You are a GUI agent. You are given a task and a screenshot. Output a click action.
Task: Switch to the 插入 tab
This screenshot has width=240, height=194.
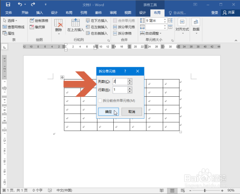[x=39, y=13]
